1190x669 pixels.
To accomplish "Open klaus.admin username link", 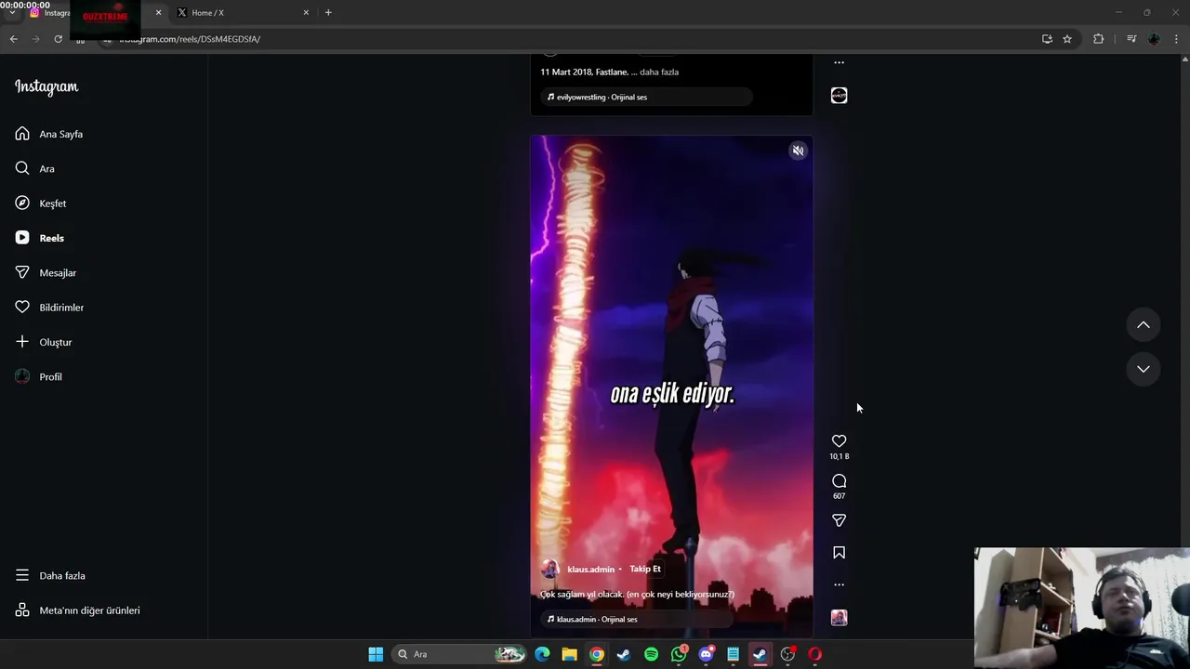I will (x=590, y=570).
